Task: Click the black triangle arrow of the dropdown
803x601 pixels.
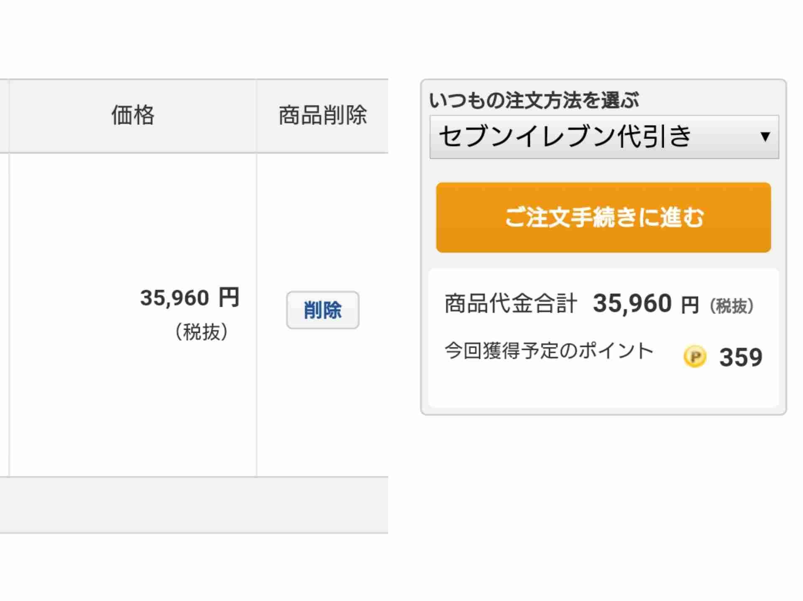Action: tap(765, 136)
